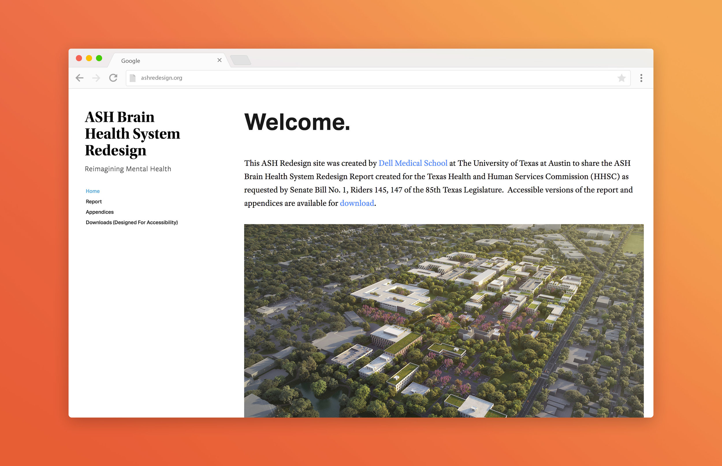722x466 pixels.
Task: Click the browser forward arrow
Action: pos(96,78)
